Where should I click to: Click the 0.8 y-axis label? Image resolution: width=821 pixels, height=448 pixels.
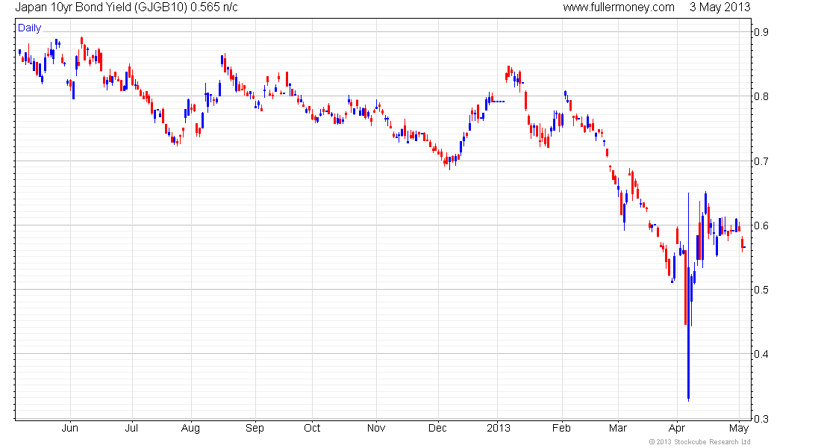761,96
